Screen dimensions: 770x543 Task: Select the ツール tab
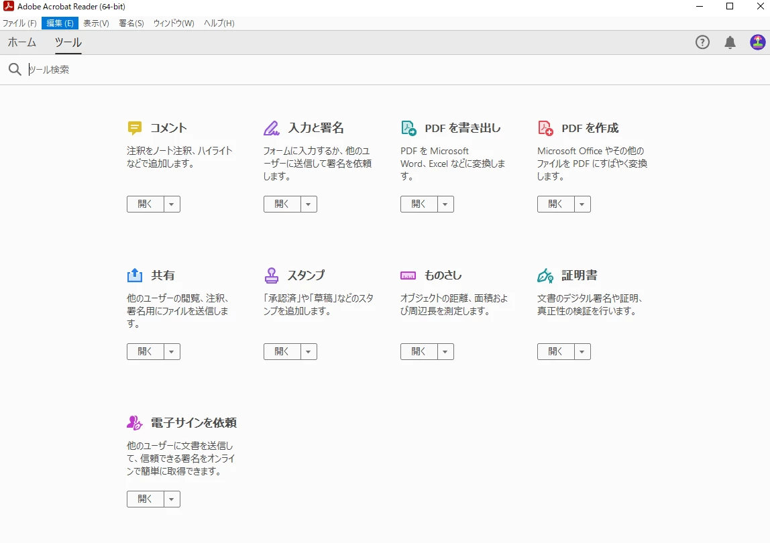pos(68,42)
